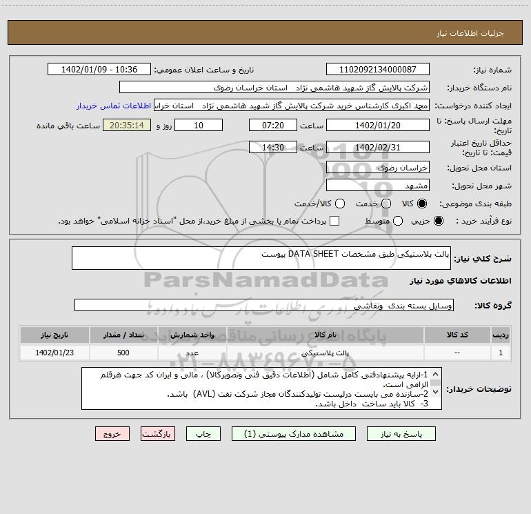Click the 'نام کالا' column header
Image resolution: width=531 pixels, height=514 pixels.
click(325, 335)
